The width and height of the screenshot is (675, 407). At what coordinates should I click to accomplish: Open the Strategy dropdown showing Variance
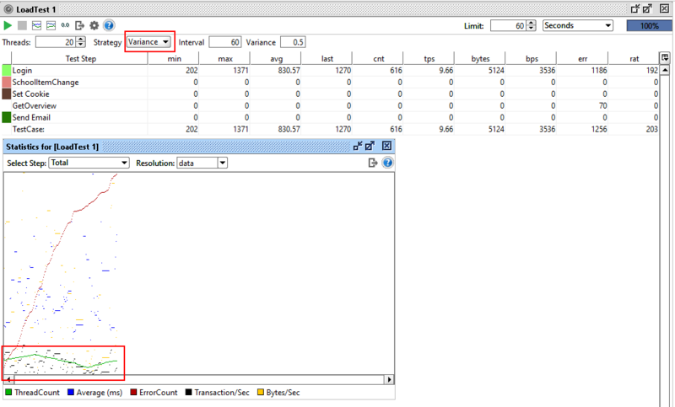[149, 42]
